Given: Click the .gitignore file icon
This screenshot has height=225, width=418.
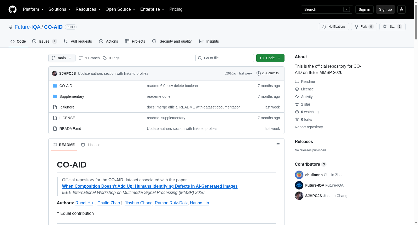Looking at the screenshot, I should point(55,107).
